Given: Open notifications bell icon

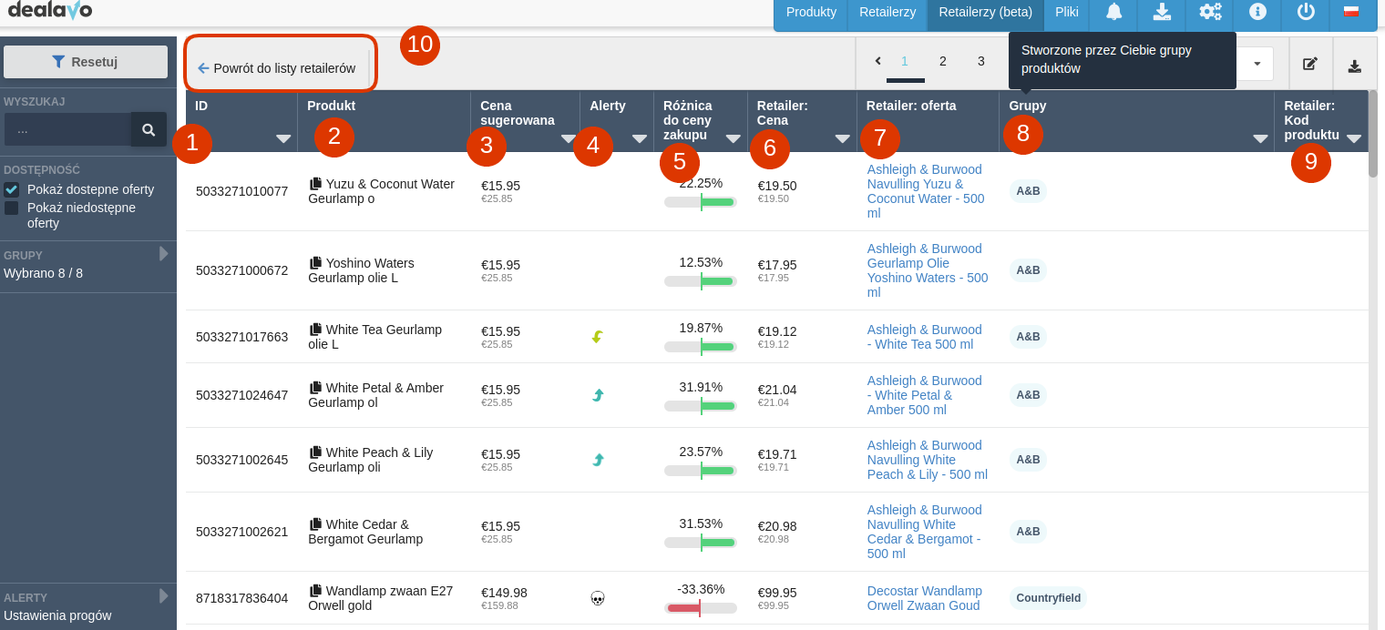Looking at the screenshot, I should [1113, 12].
